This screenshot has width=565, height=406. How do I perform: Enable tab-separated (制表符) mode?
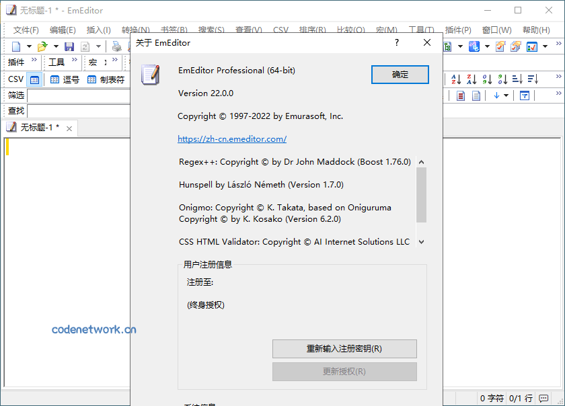pyautogui.click(x=106, y=79)
